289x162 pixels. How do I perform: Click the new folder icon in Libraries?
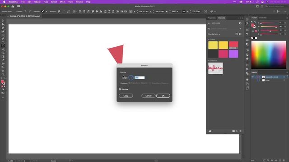[233, 131]
